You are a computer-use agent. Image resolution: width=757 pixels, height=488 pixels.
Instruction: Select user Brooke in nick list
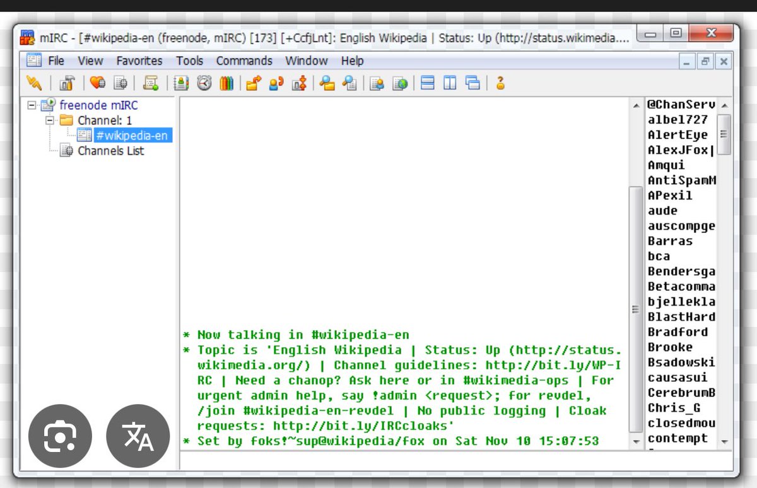[x=670, y=347]
